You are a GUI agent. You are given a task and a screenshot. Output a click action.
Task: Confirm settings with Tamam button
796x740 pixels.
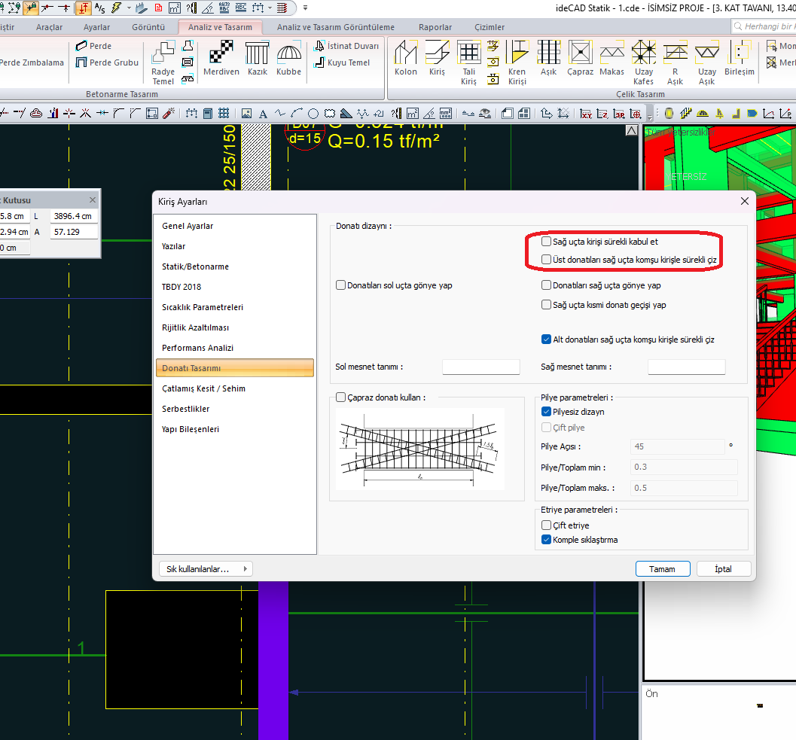[x=663, y=569]
